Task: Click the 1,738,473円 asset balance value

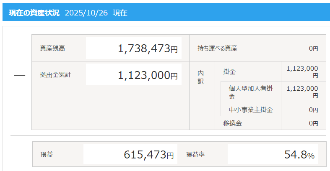Action: click(148, 49)
